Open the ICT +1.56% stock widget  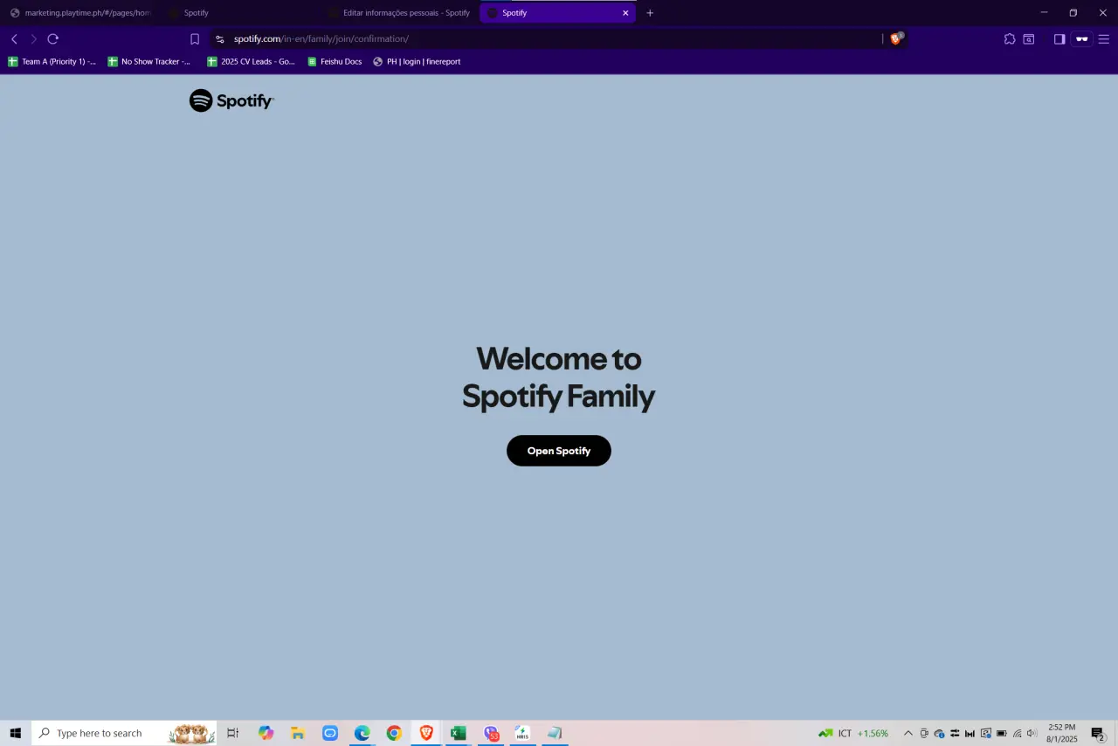coord(853,733)
